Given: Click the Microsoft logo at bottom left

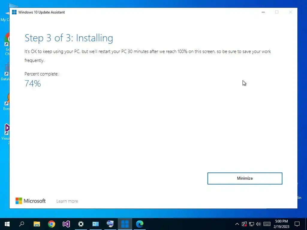Looking at the screenshot, I should (x=31, y=201).
